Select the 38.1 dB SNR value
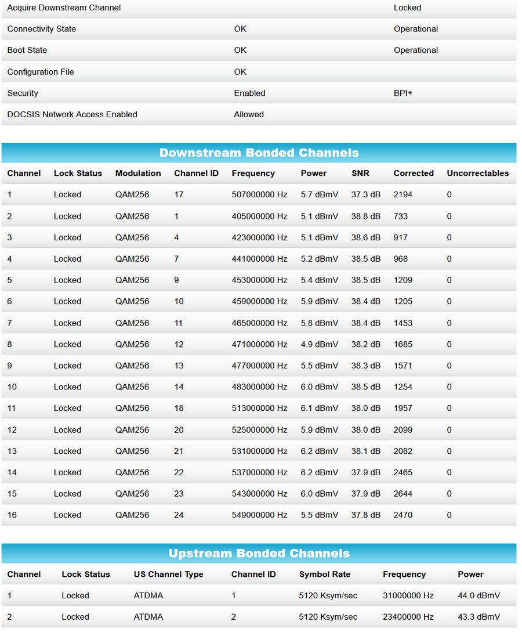The width and height of the screenshot is (522, 636). [x=366, y=451]
